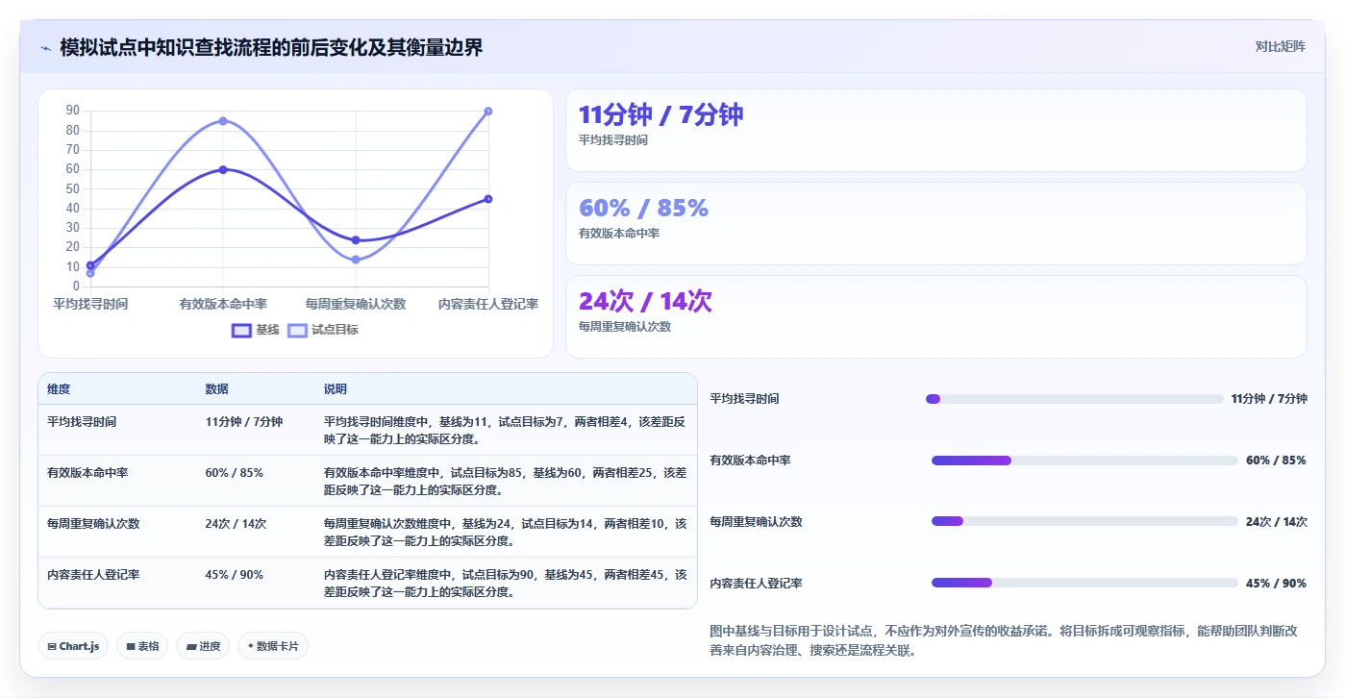Click the large 60% / 85% card value
Image resolution: width=1345 pixels, height=698 pixels.
643,208
